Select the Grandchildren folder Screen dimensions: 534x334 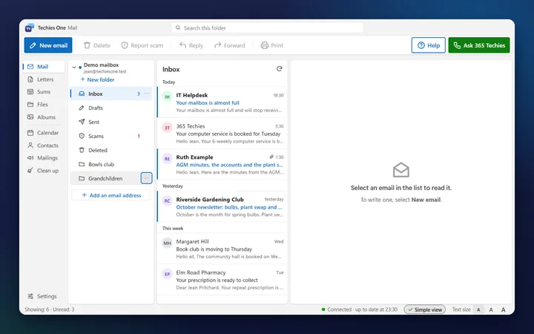coord(111,178)
